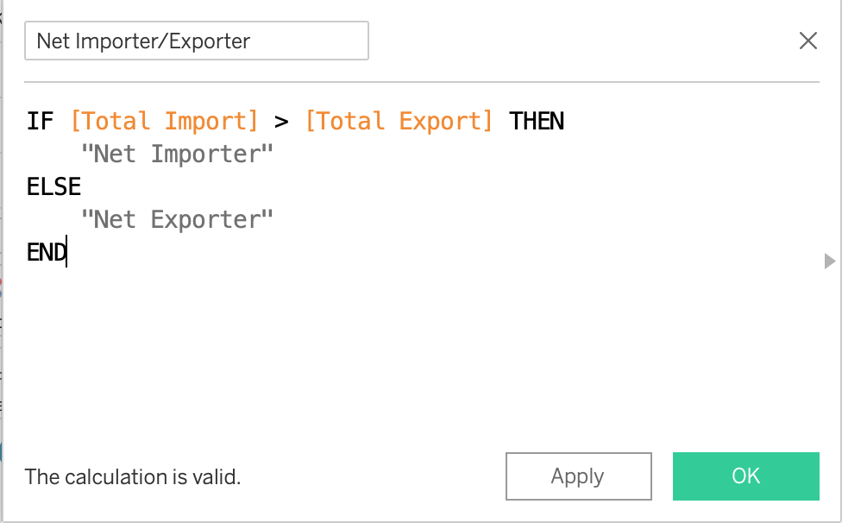Screen dimensions: 842x523
Task: Click the word "Importer" in the THEN result
Action: point(210,154)
